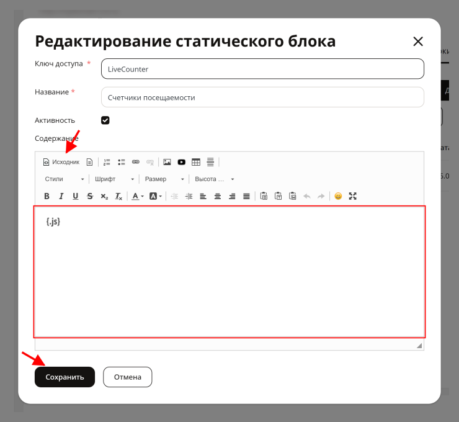Toggle Bold formatting
Viewport: 459px width, 422px height.
(x=47, y=196)
